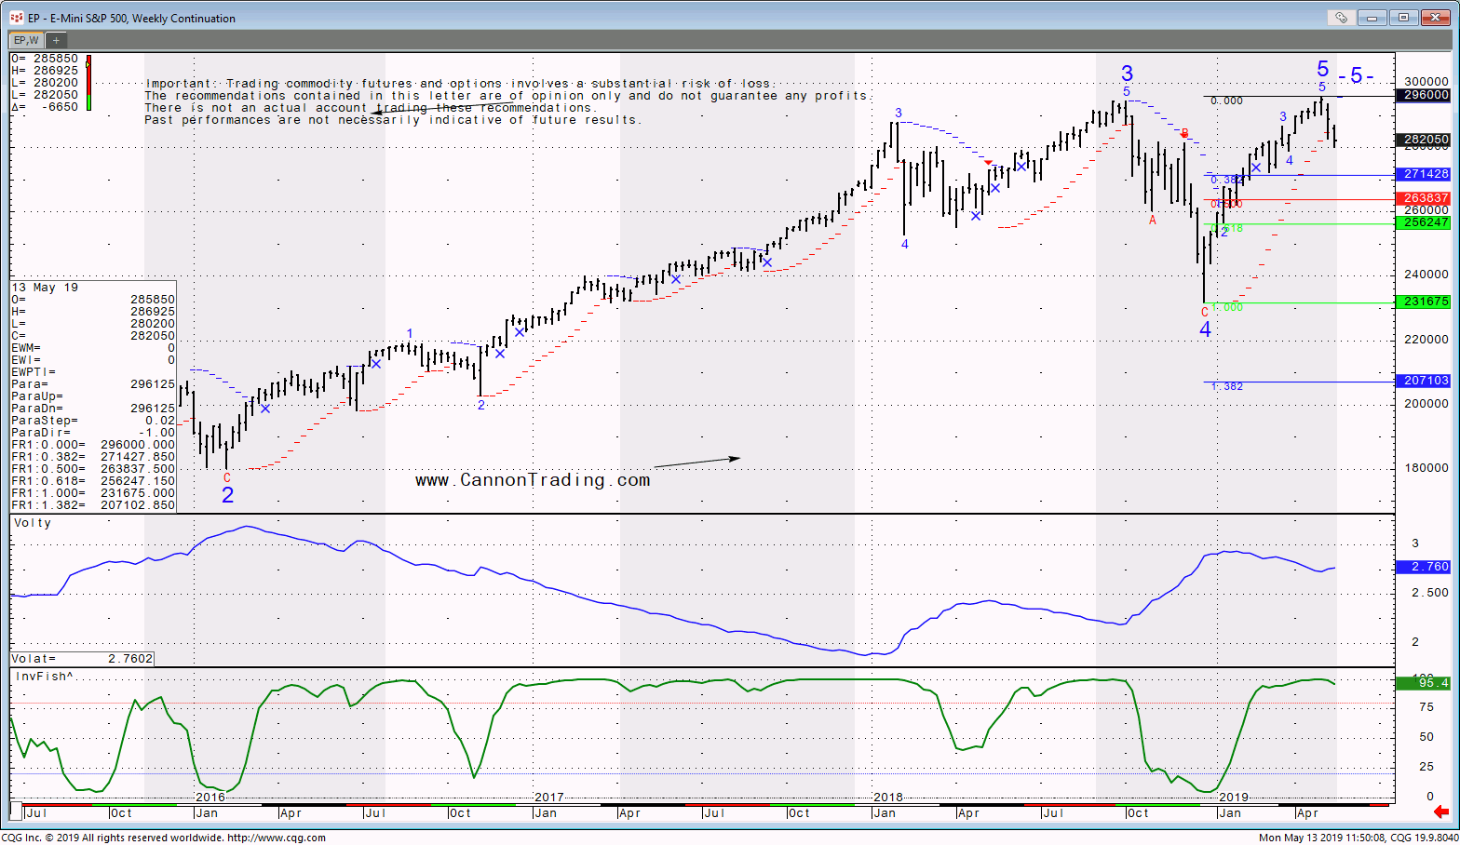This screenshot has width=1460, height=845.
Task: Click the Volat= 2.7602 readout box
Action: (x=82, y=659)
